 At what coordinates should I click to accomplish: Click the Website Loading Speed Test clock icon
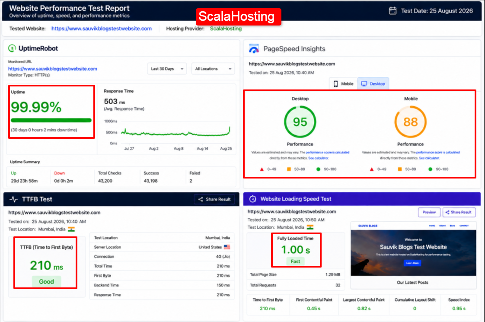click(x=253, y=199)
